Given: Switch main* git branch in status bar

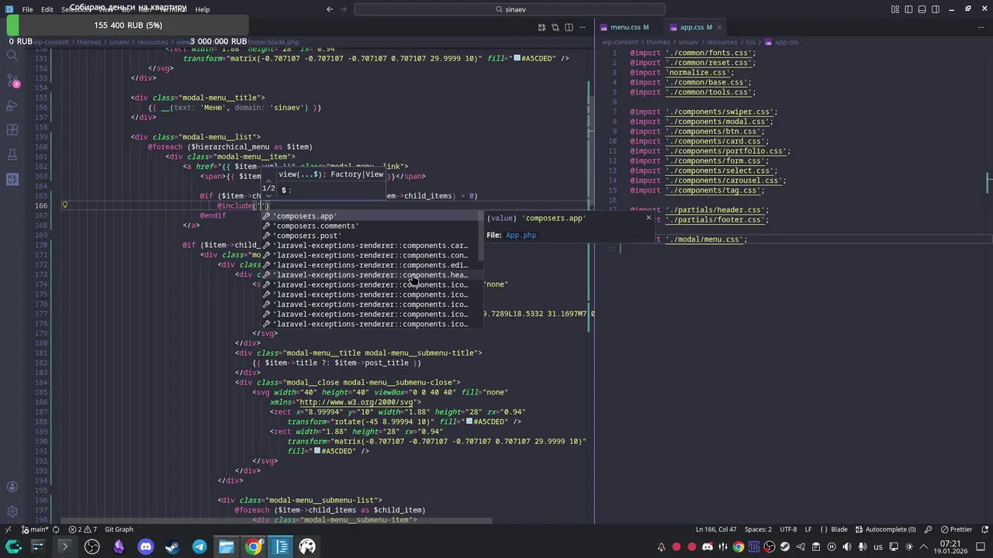Looking at the screenshot, I should (x=34, y=529).
